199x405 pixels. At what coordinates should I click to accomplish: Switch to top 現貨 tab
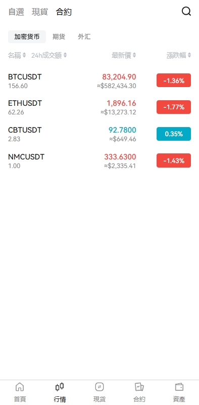[x=40, y=12]
